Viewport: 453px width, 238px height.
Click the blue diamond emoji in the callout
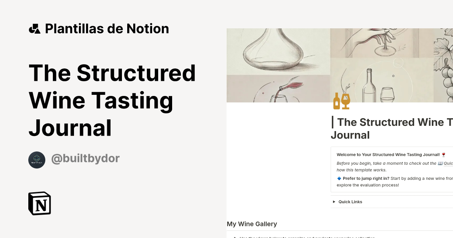339,178
